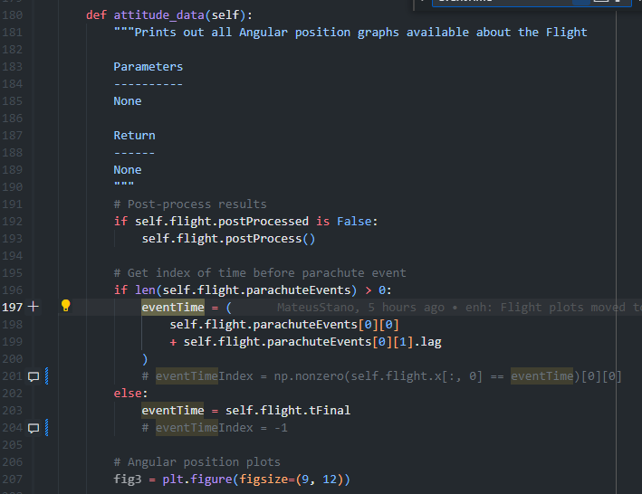Click the closing parenthesis on line 200
Image resolution: width=642 pixels, height=494 pixels.
click(145, 359)
